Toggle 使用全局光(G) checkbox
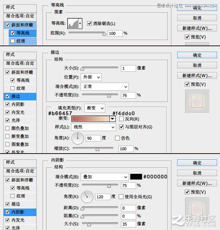Image resolution: width=220 pixels, height=230 pixels. tap(121, 197)
